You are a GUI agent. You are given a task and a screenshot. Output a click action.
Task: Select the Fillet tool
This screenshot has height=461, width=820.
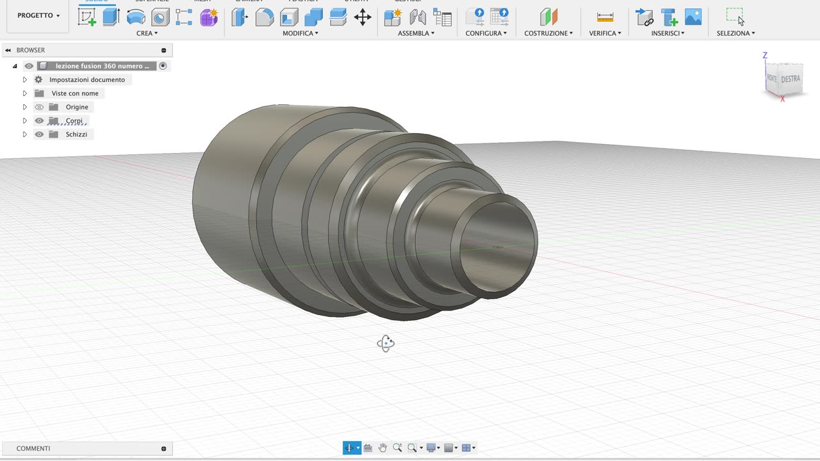click(265, 17)
